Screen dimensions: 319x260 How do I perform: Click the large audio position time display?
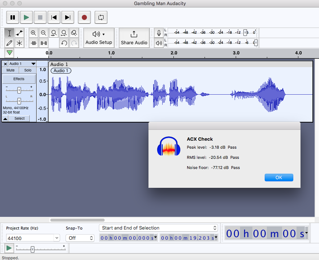point(265,234)
